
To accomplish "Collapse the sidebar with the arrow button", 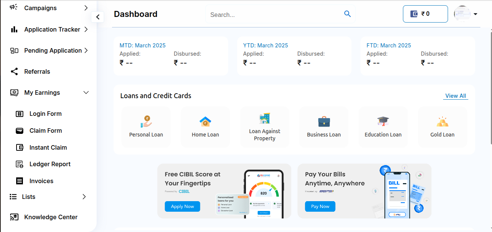I will (98, 17).
